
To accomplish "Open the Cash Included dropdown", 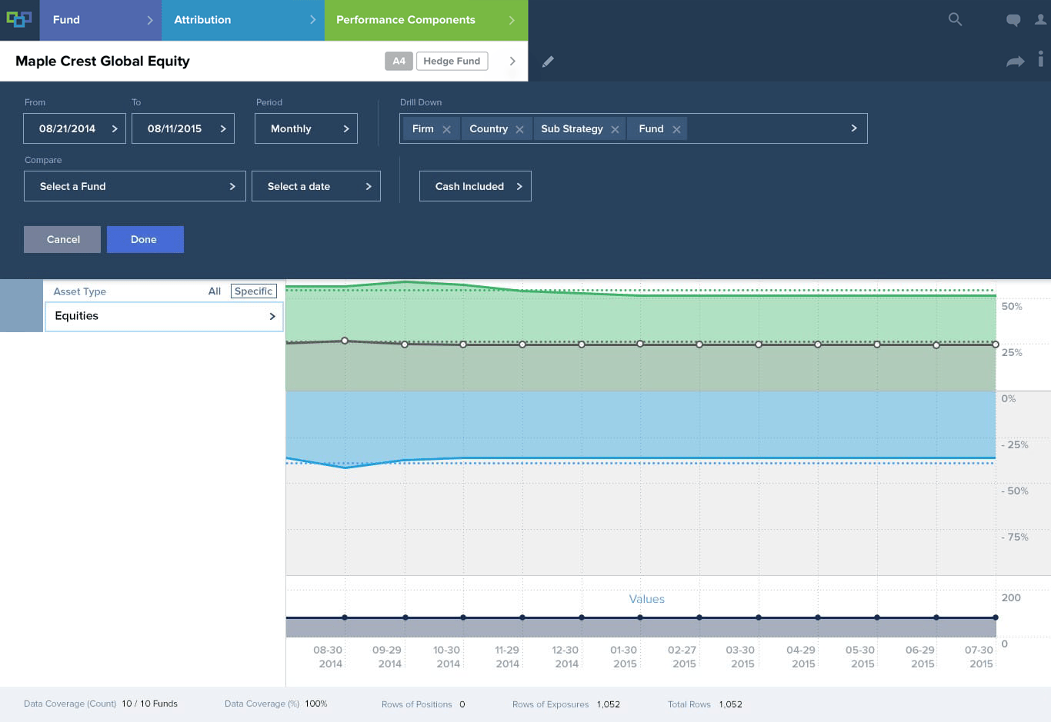I will pos(475,186).
